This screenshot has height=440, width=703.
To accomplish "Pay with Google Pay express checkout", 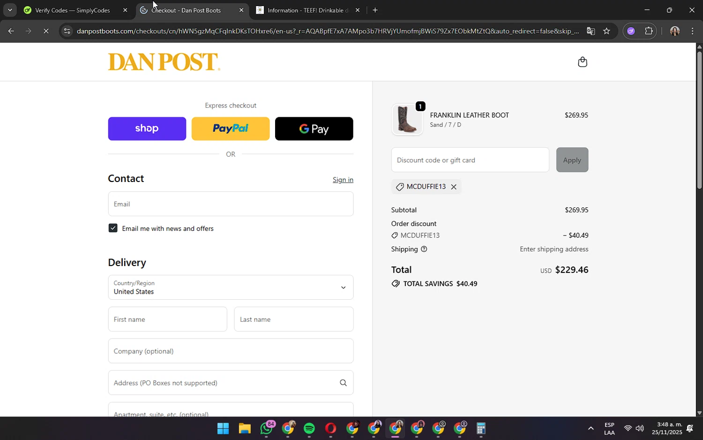I will pyautogui.click(x=314, y=129).
